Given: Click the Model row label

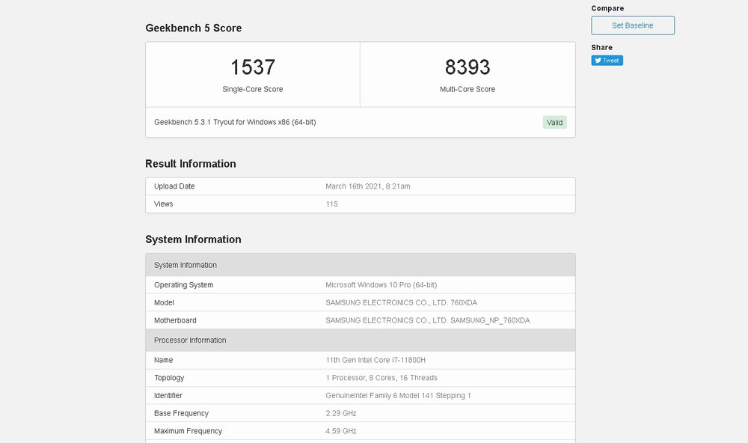Looking at the screenshot, I should 164,302.
